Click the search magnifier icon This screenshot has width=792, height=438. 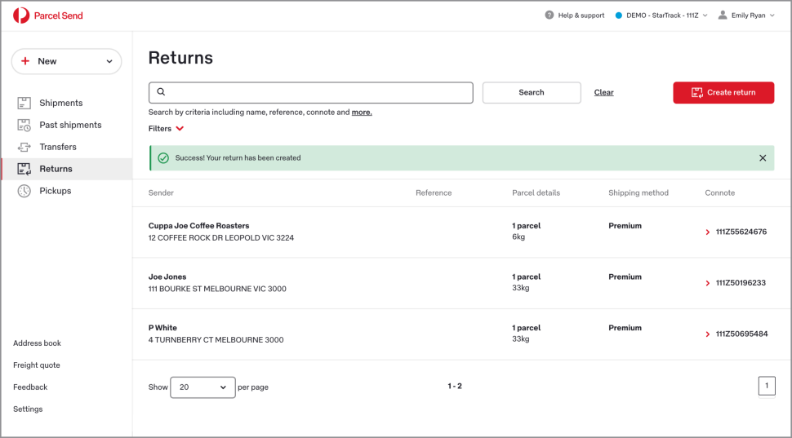coord(161,92)
